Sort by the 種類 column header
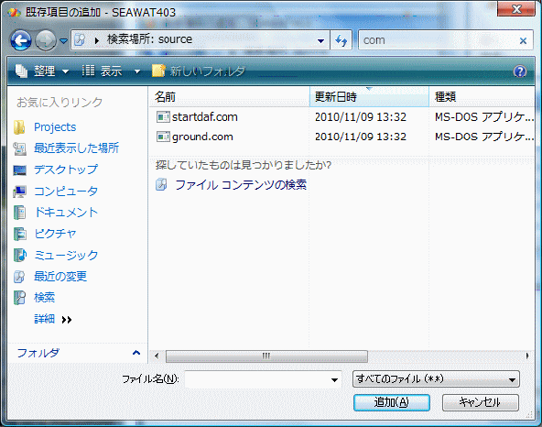This screenshot has width=542, height=427. click(482, 96)
